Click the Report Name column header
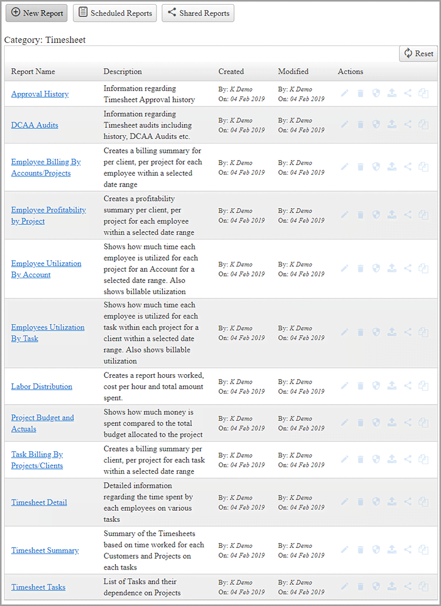This screenshot has height=606, width=441. [x=33, y=72]
